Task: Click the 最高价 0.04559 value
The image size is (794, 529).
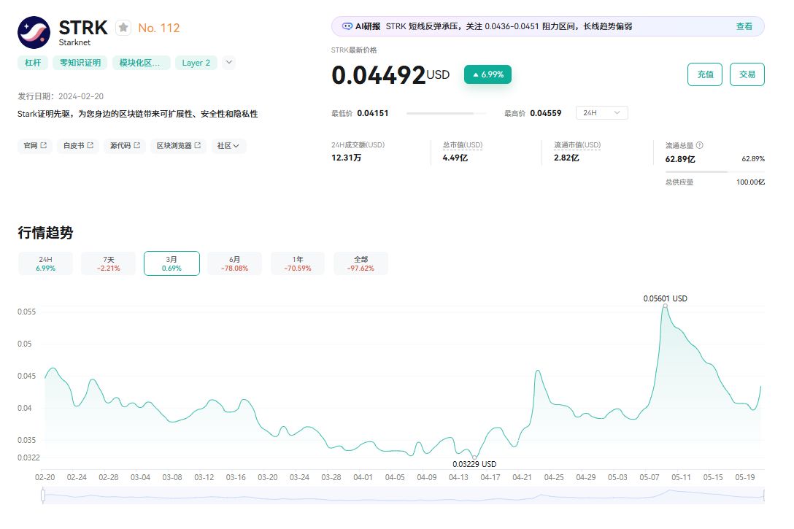Action: [x=545, y=113]
